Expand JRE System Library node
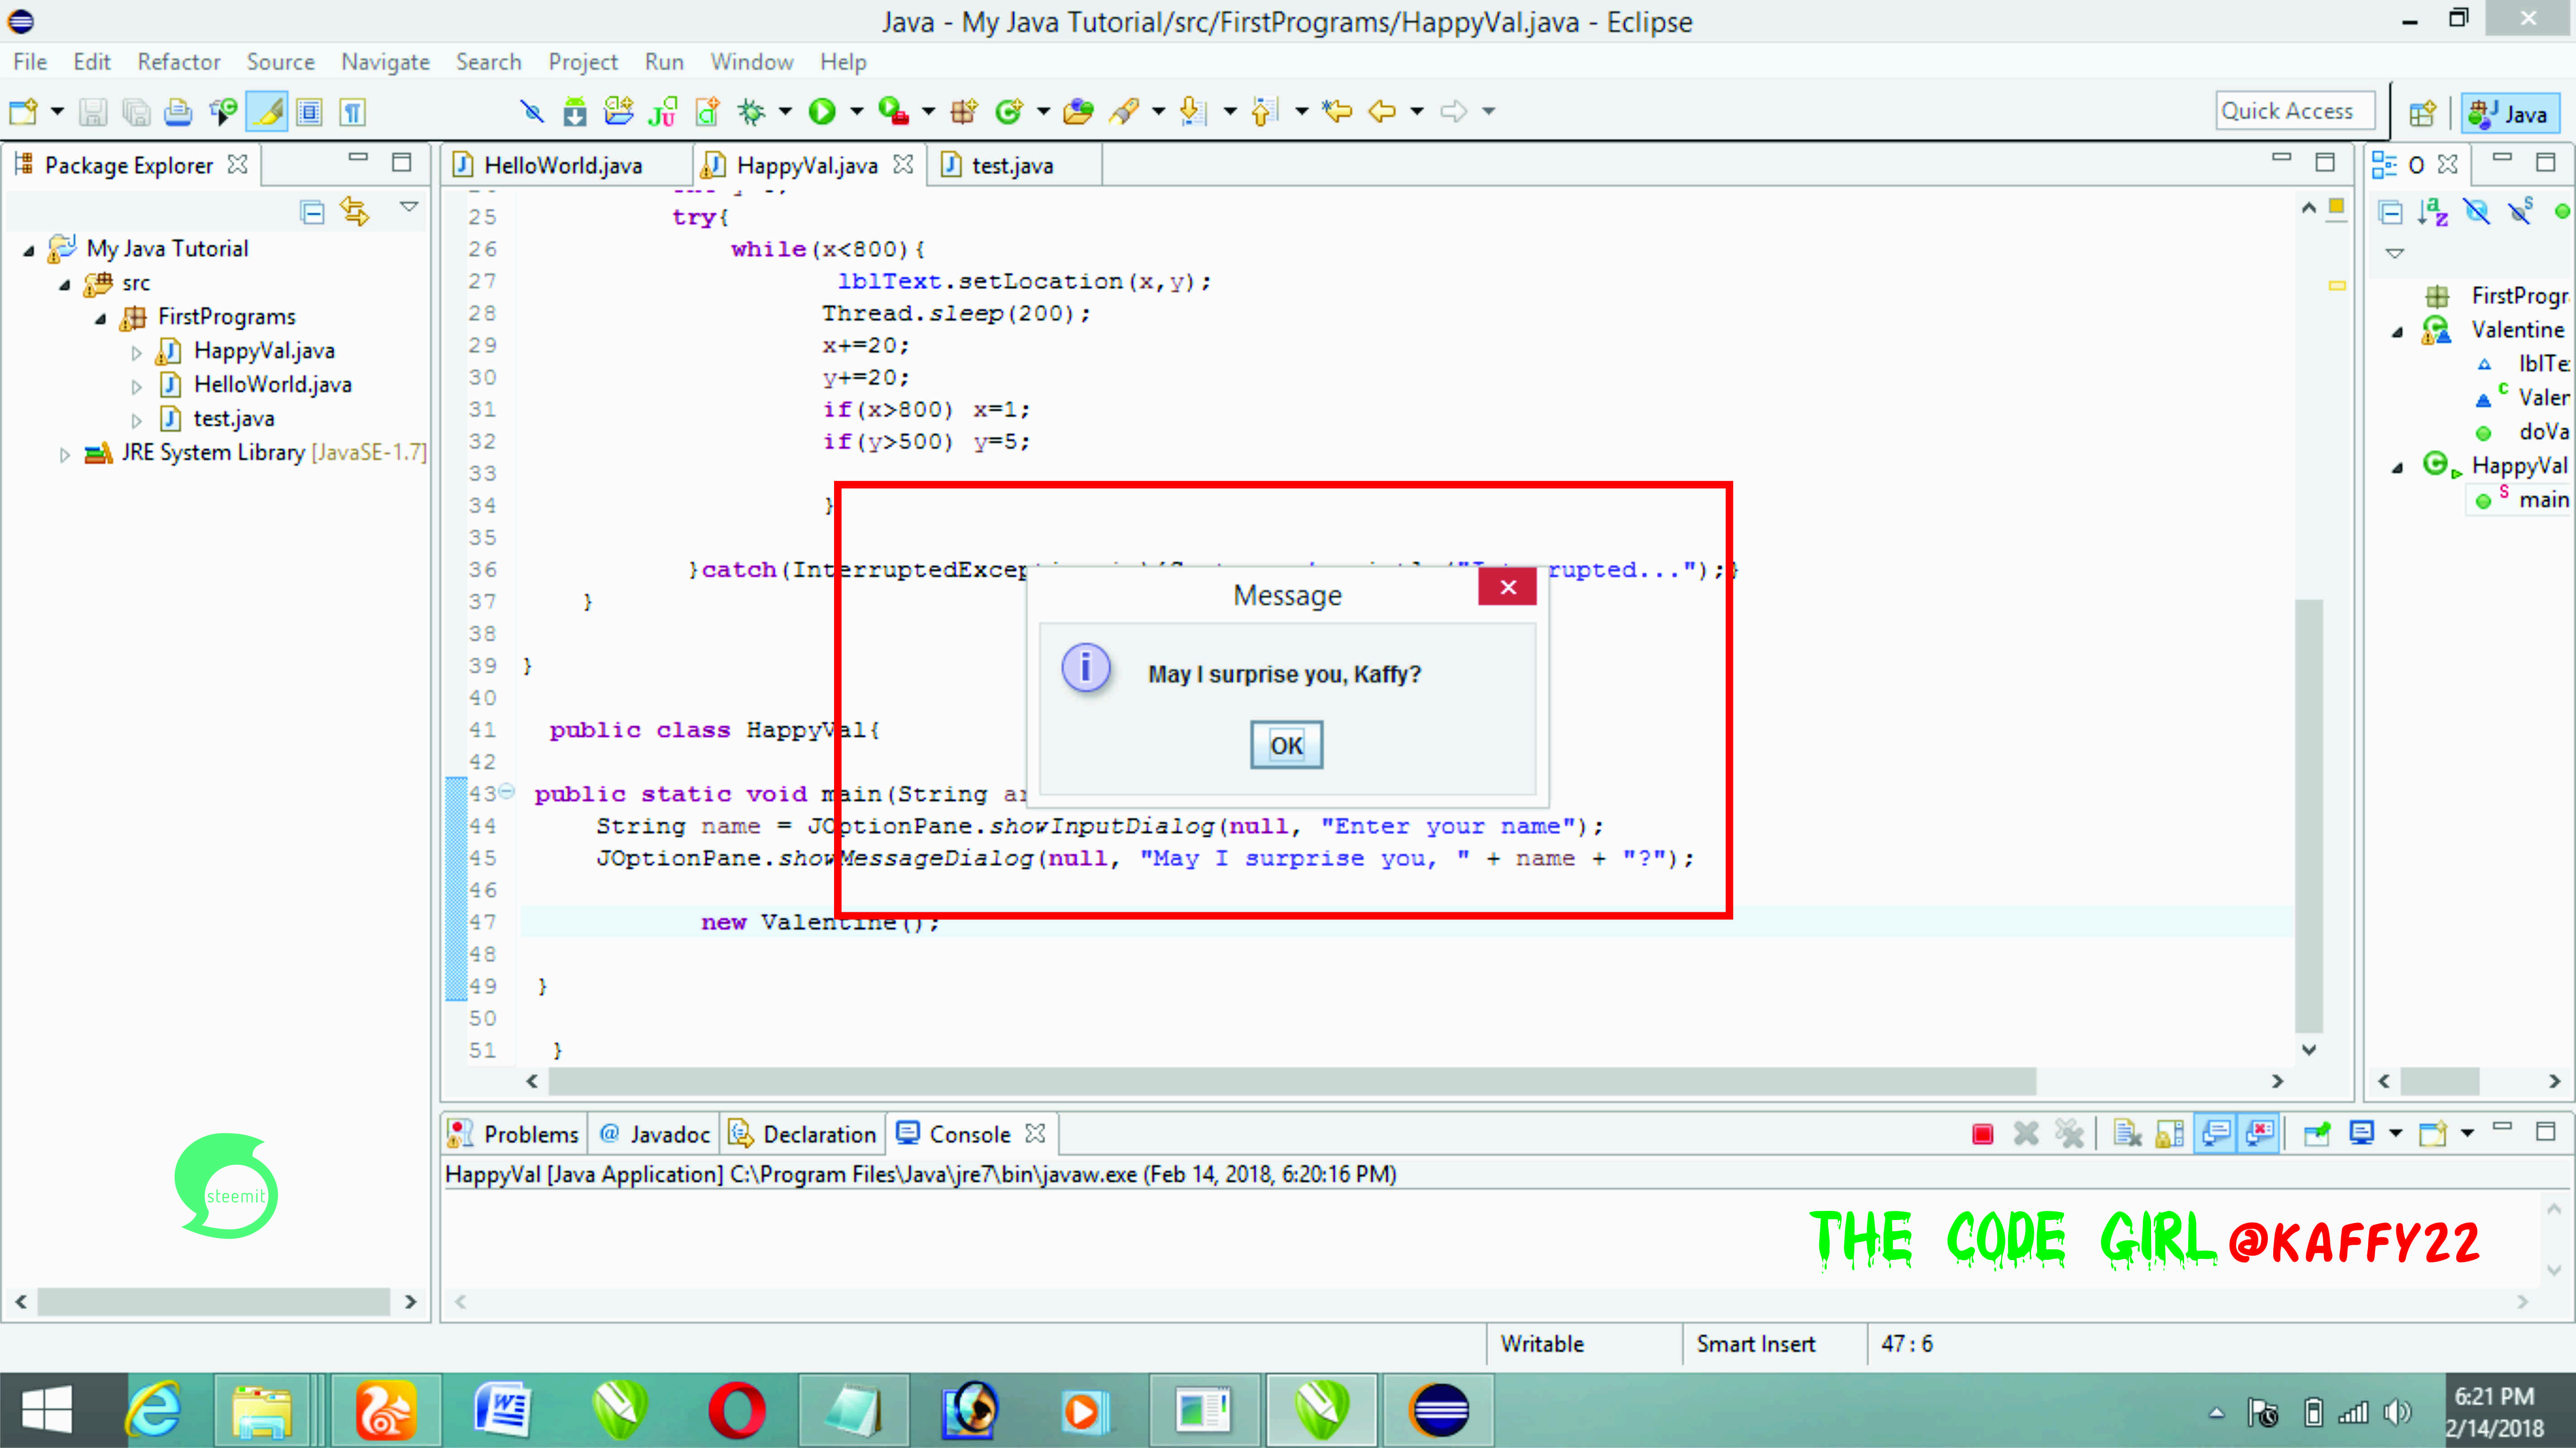 click(65, 455)
